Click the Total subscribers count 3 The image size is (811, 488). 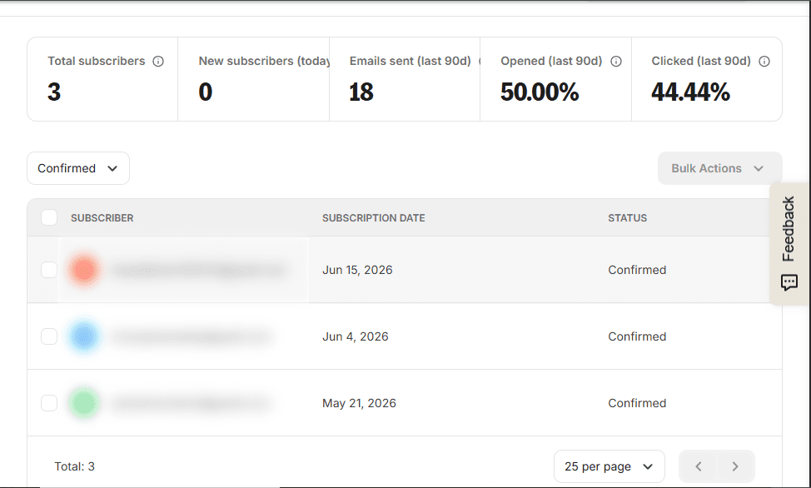[x=54, y=92]
